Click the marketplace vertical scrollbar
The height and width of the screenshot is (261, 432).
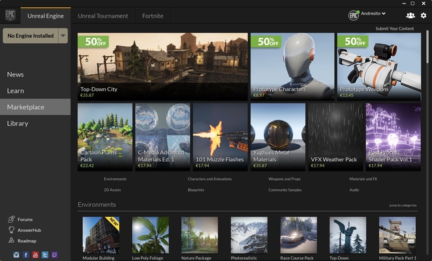point(427,47)
